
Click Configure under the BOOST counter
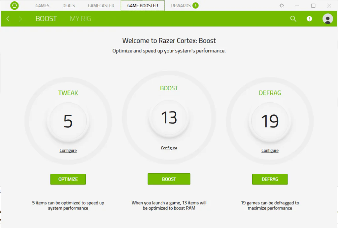coord(169,148)
